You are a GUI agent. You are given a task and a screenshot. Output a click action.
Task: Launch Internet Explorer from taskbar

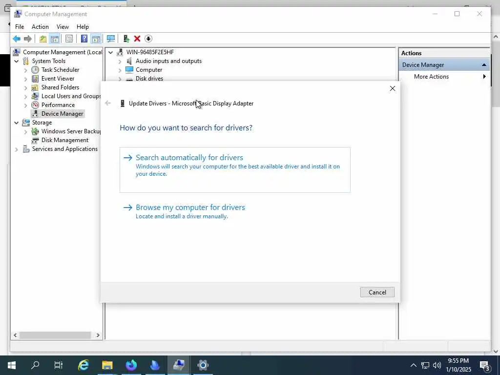point(83,365)
